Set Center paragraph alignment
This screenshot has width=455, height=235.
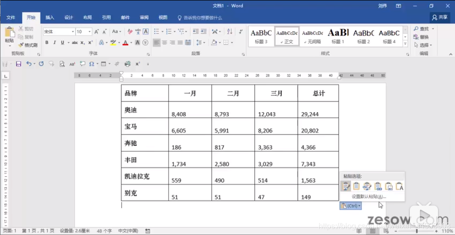(165, 42)
